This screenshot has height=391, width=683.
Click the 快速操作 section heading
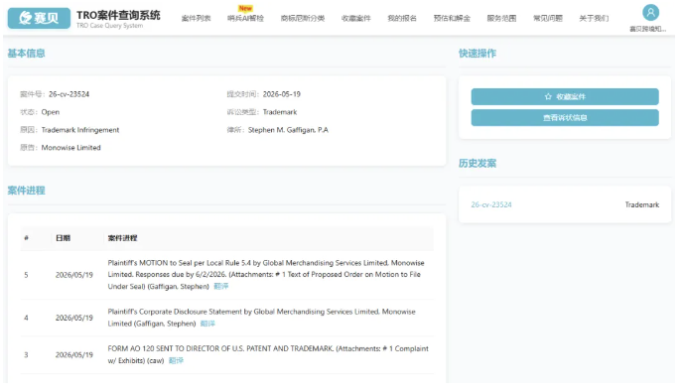pos(478,54)
